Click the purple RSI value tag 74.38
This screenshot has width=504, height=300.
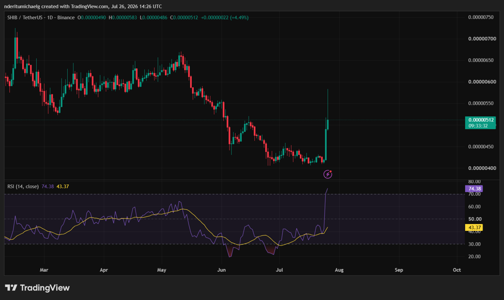pyautogui.click(x=474, y=188)
